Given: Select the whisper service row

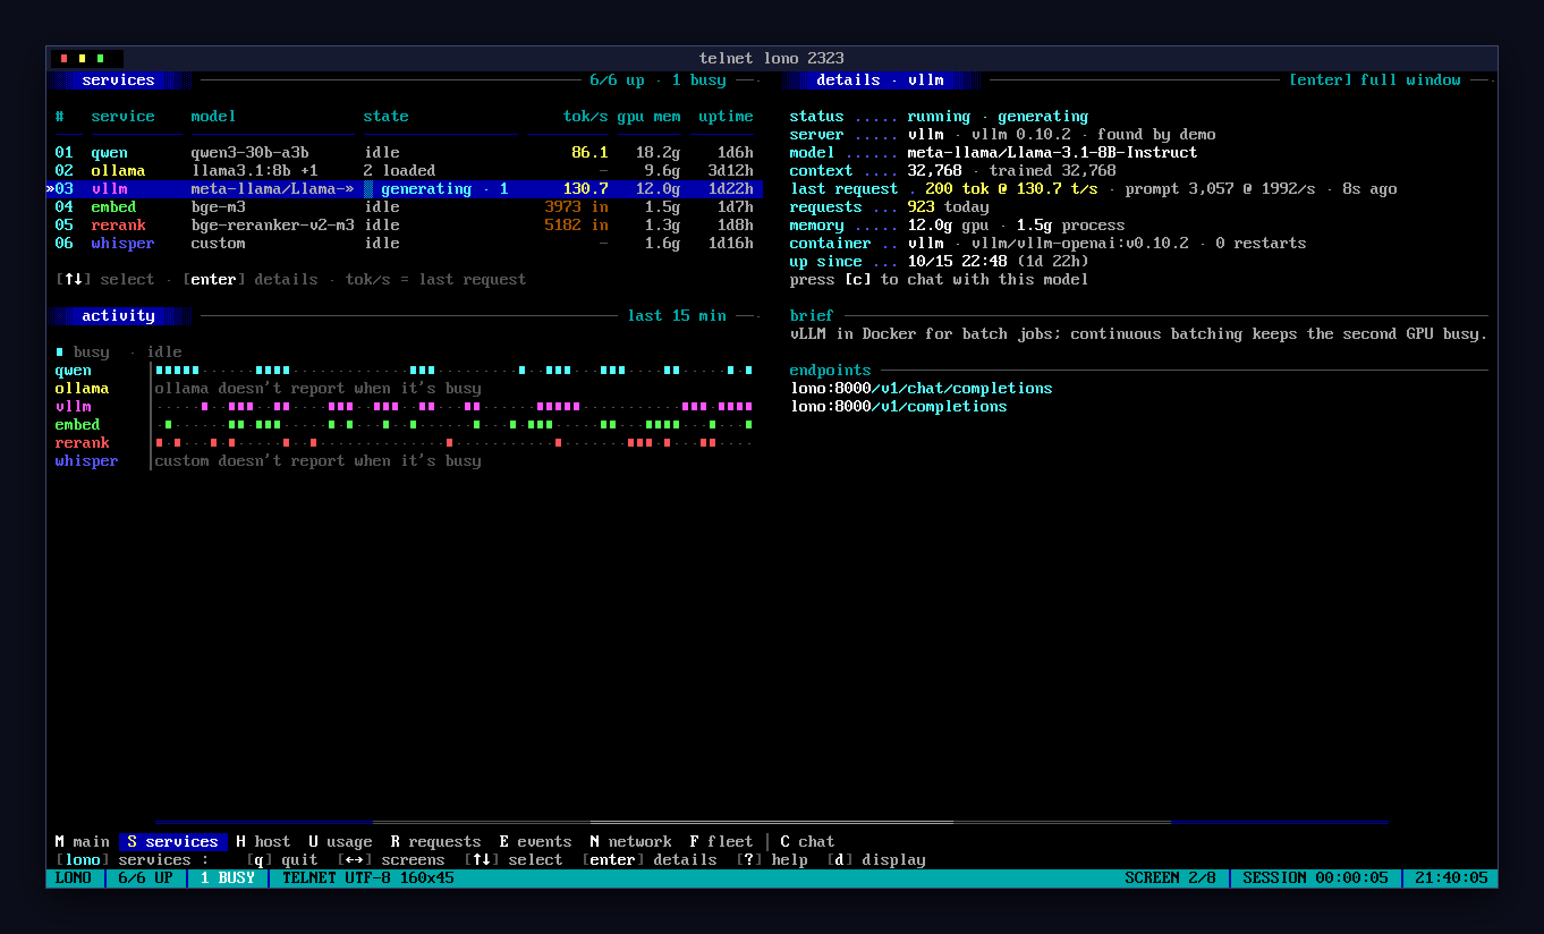Looking at the screenshot, I should [x=404, y=243].
